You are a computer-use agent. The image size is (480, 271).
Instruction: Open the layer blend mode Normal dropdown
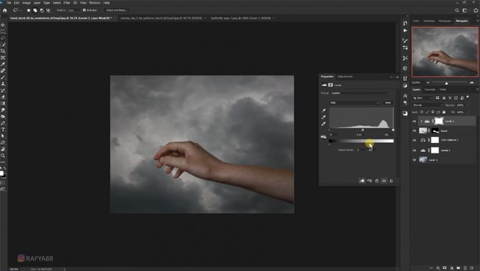(428, 105)
